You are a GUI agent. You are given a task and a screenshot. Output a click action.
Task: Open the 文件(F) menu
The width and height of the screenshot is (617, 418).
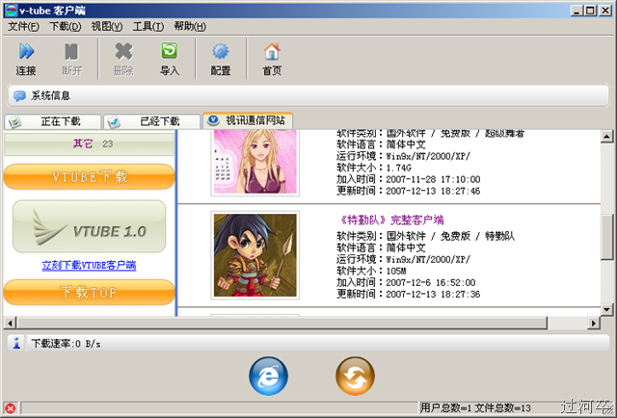pos(23,26)
